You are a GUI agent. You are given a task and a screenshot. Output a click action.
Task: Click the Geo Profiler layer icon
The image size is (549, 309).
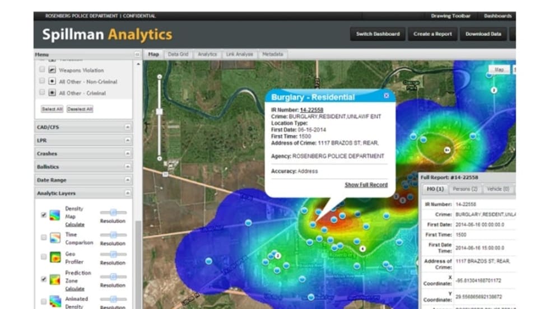coord(54,257)
